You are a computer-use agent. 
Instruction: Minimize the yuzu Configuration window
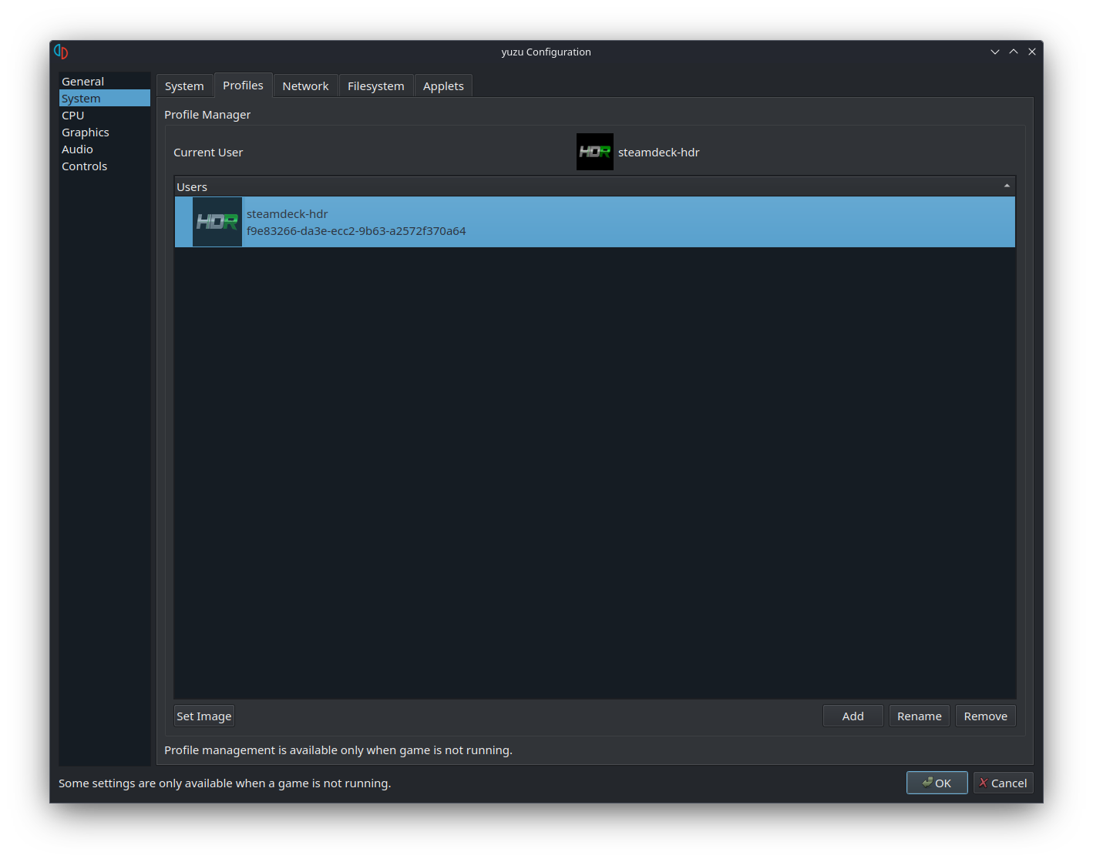995,52
